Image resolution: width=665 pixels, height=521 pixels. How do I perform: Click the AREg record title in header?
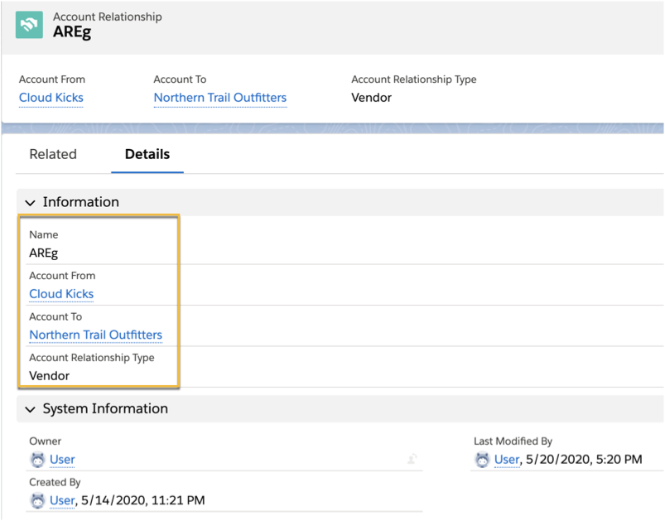[x=73, y=32]
